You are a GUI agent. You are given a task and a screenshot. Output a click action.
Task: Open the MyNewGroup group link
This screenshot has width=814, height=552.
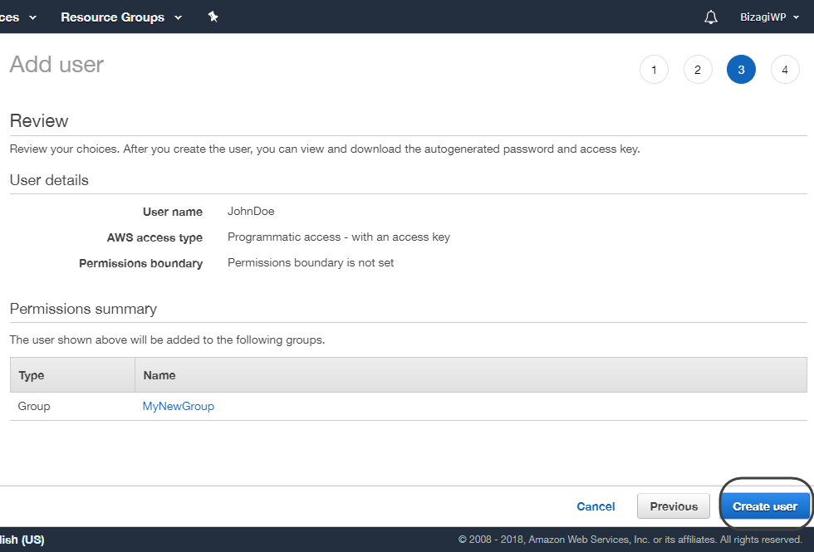pos(179,406)
